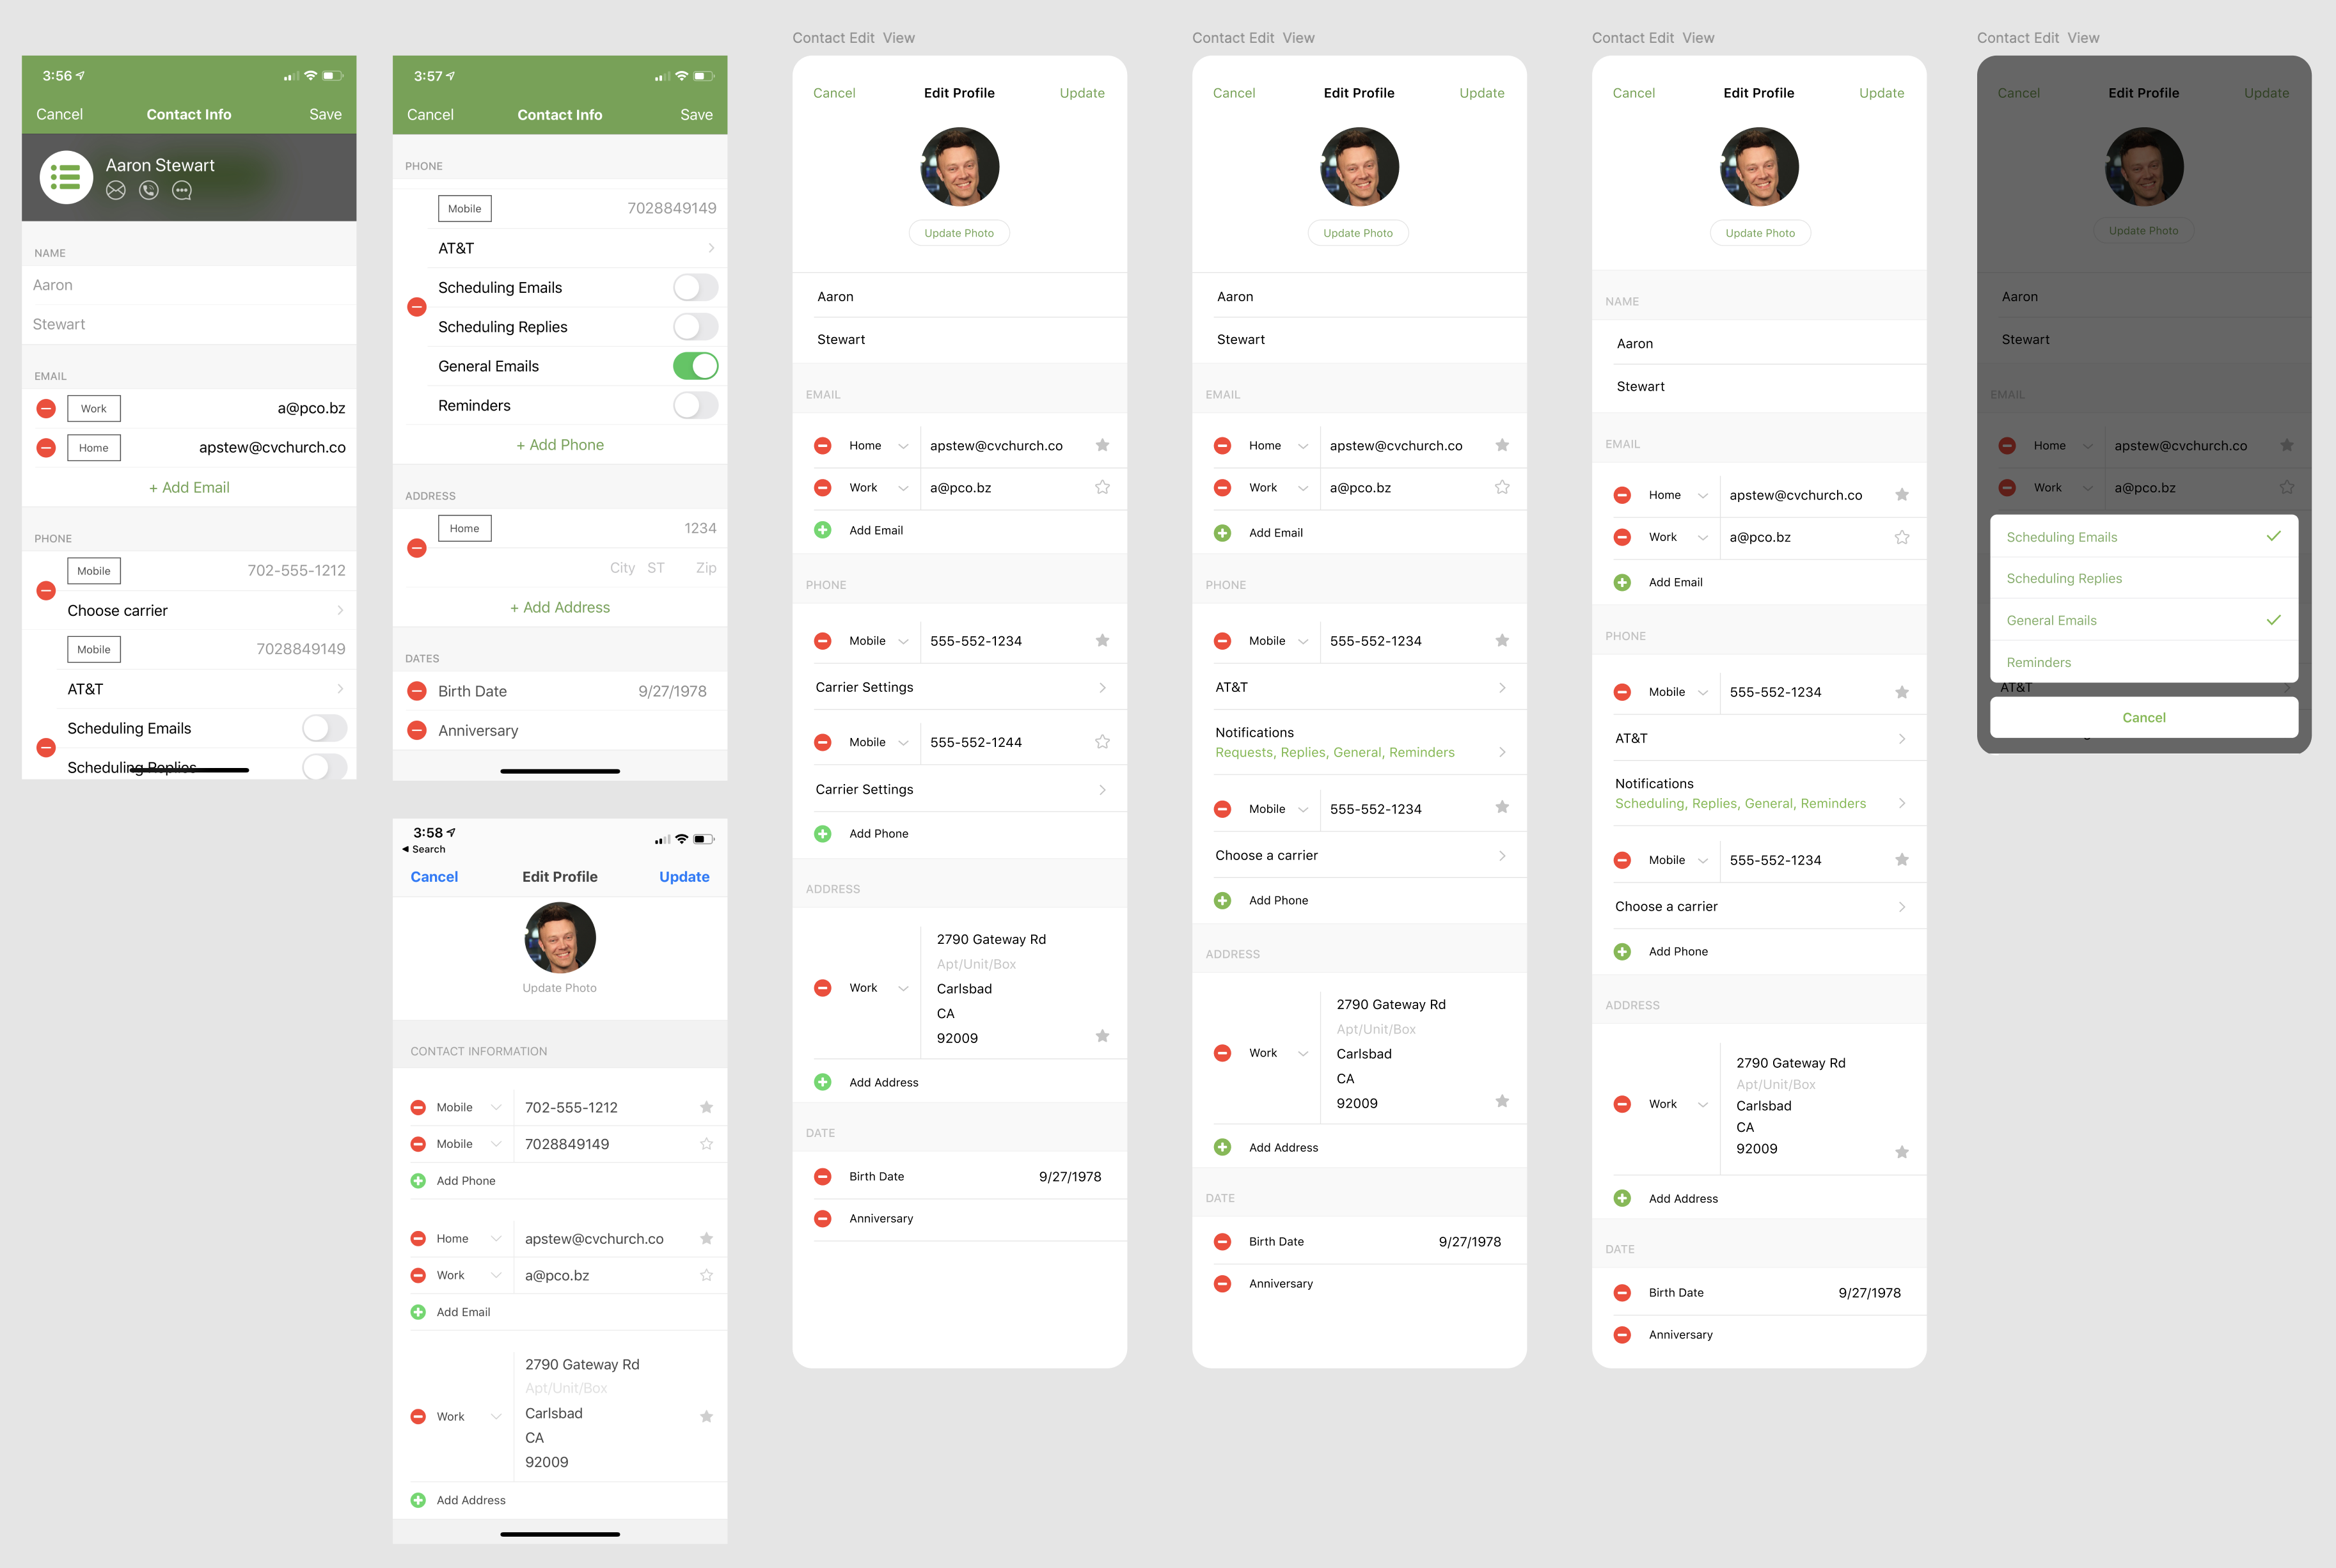Tap the chat bubble icon under Aaron Stewart
This screenshot has width=2336, height=1568.
(x=181, y=190)
